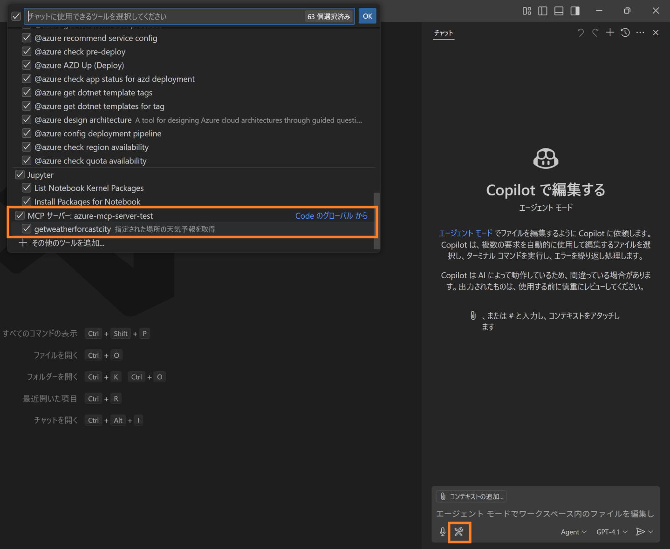The height and width of the screenshot is (549, 670).
Task: Click OK to confirm tool selection
Action: tap(367, 16)
